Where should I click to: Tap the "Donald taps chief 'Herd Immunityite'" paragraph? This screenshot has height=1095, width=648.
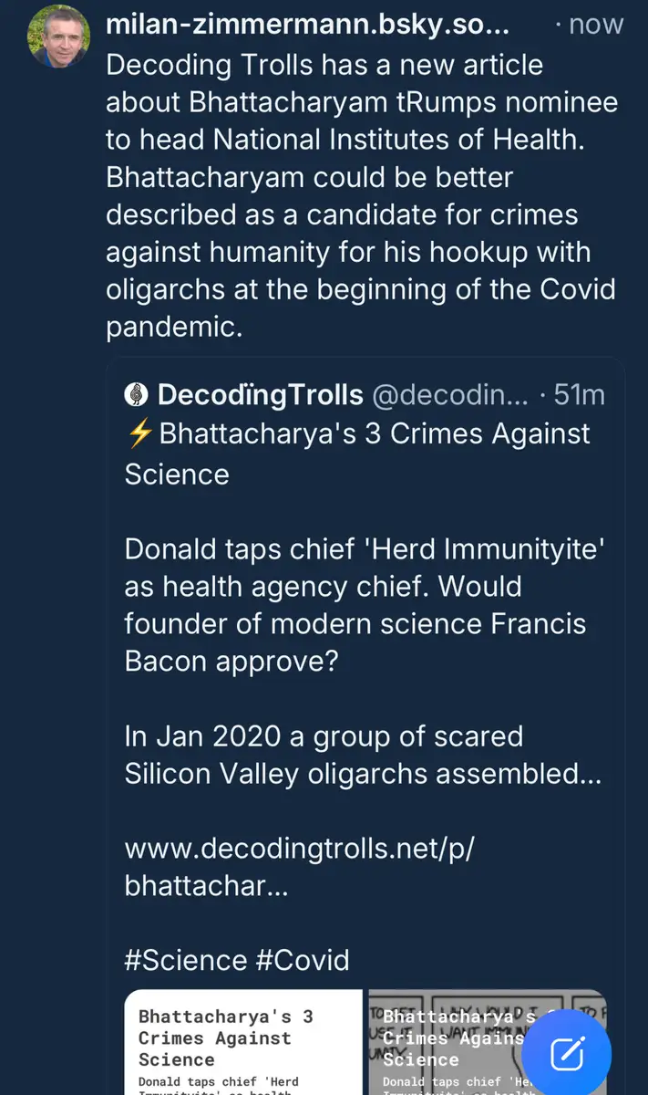[x=365, y=550]
